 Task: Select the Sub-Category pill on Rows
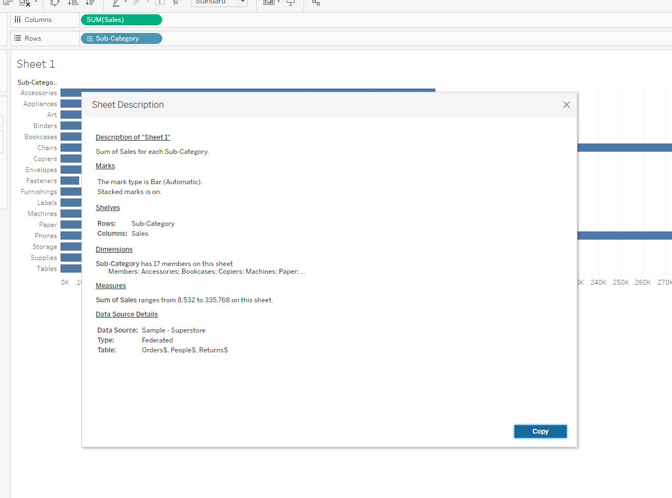pyautogui.click(x=122, y=38)
